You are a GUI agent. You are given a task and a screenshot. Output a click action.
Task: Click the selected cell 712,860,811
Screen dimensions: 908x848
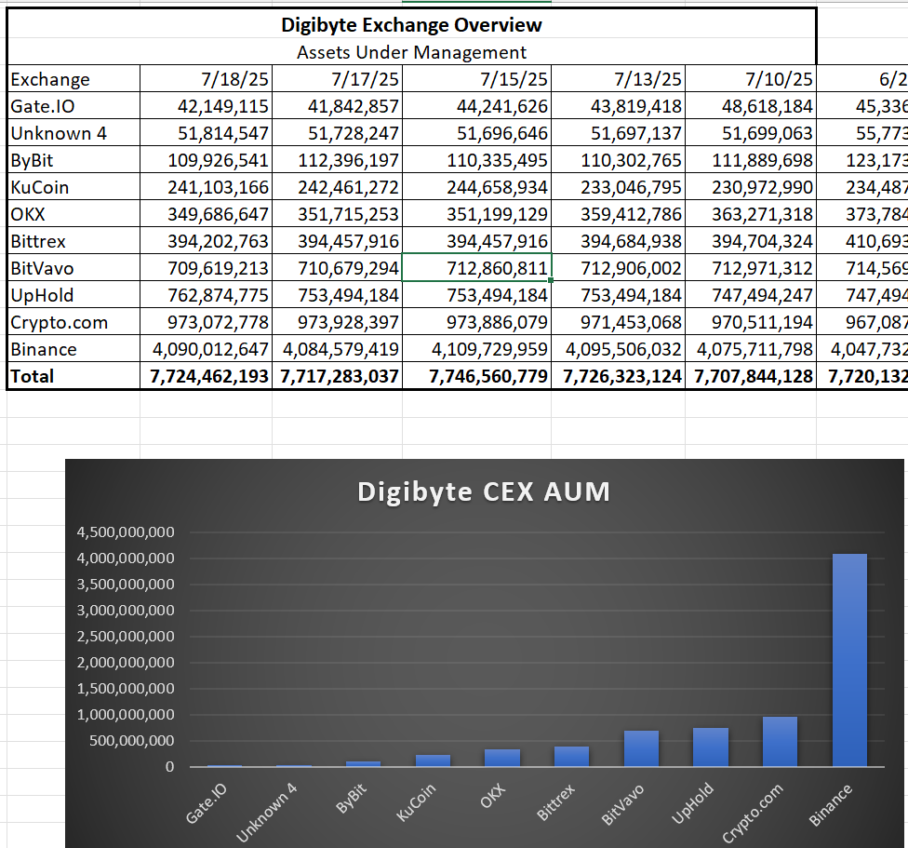tap(476, 267)
